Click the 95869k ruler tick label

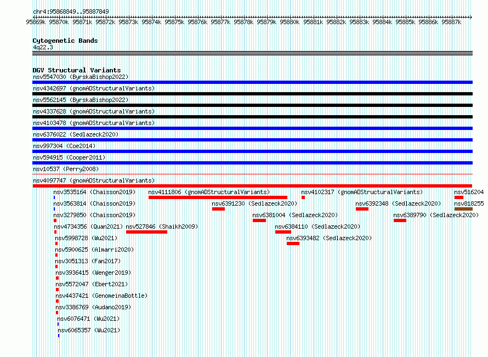click(x=36, y=22)
